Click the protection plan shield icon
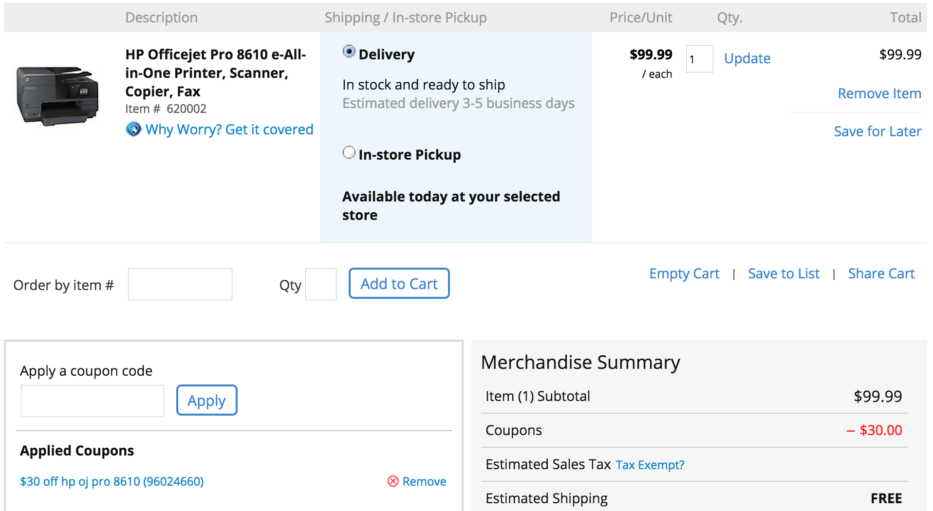The height and width of the screenshot is (511, 933). 133,129
